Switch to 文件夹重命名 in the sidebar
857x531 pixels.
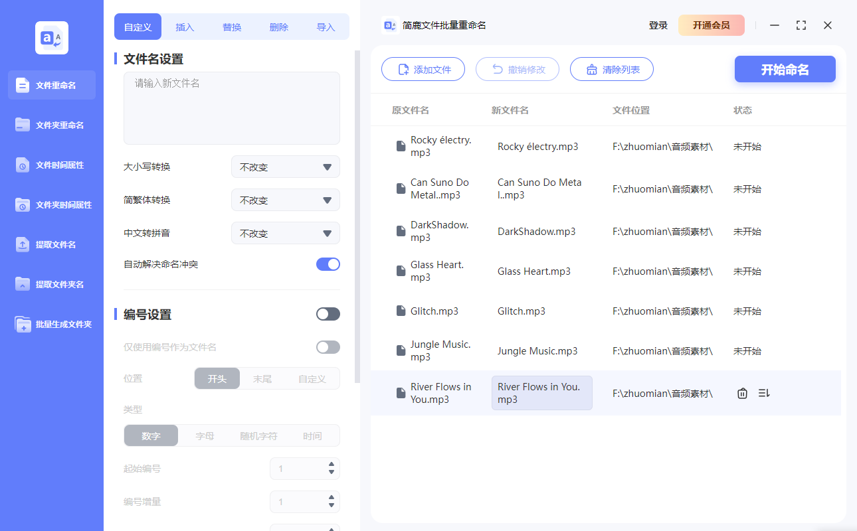pos(50,125)
